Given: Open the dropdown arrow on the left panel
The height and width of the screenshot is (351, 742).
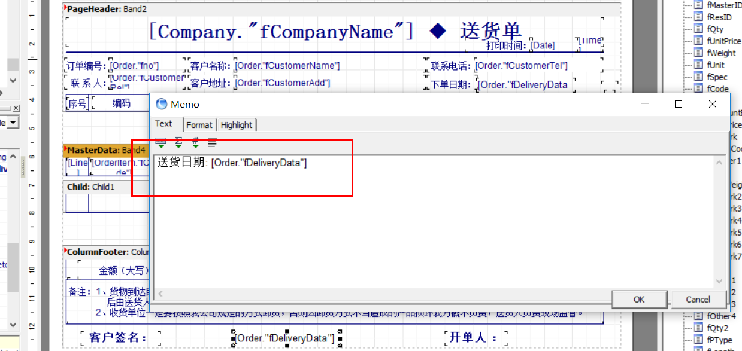Looking at the screenshot, I should 13,122.
